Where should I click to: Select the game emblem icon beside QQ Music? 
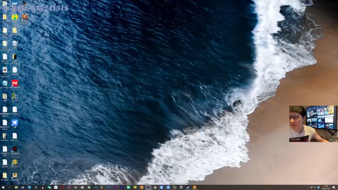[25, 18]
